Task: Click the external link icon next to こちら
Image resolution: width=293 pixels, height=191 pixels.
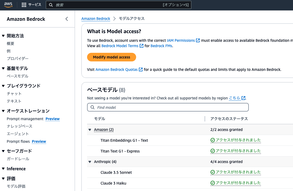Action: (x=243, y=98)
